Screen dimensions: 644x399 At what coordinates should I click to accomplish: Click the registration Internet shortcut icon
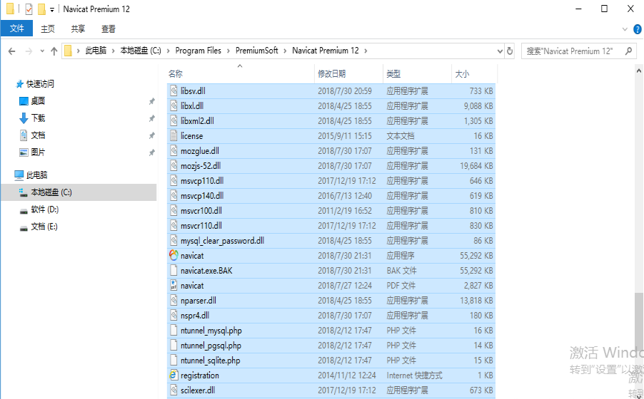pos(173,375)
